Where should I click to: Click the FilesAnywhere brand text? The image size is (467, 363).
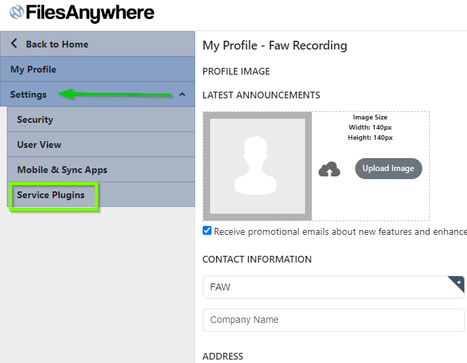(x=90, y=13)
